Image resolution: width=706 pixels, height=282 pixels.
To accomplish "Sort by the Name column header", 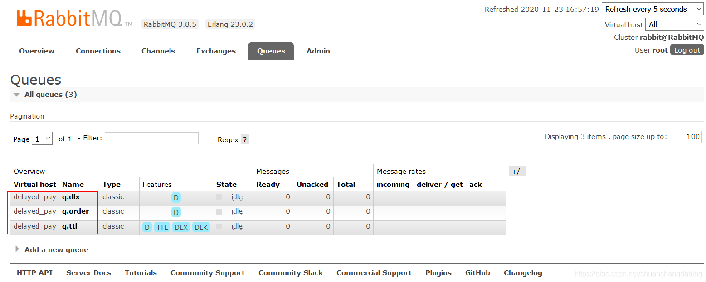I will click(73, 185).
